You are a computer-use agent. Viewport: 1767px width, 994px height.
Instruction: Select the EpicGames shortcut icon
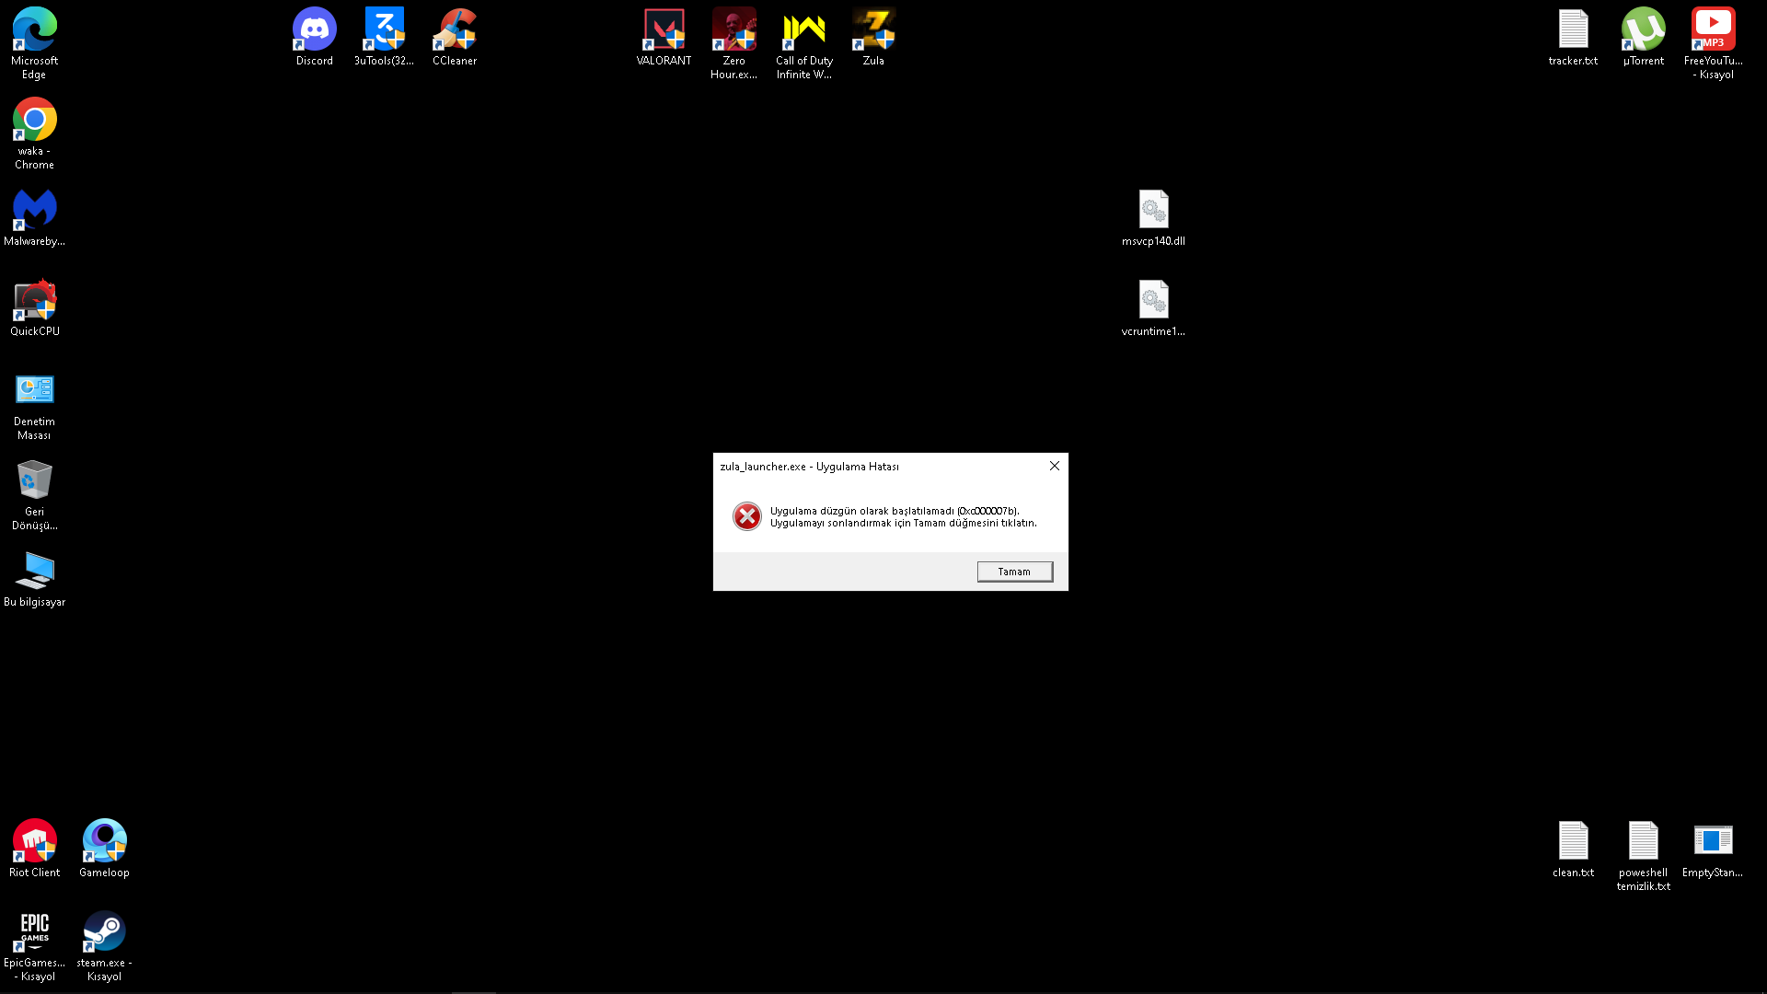point(34,932)
